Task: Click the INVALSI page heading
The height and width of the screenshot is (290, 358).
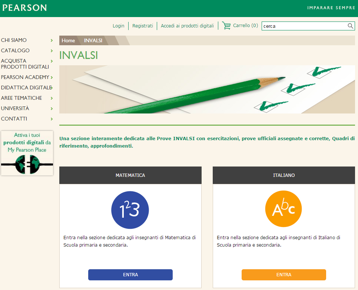Action: click(79, 55)
